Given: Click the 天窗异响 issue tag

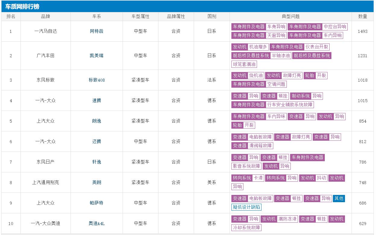Looking at the screenshot, I should click(x=276, y=35).
